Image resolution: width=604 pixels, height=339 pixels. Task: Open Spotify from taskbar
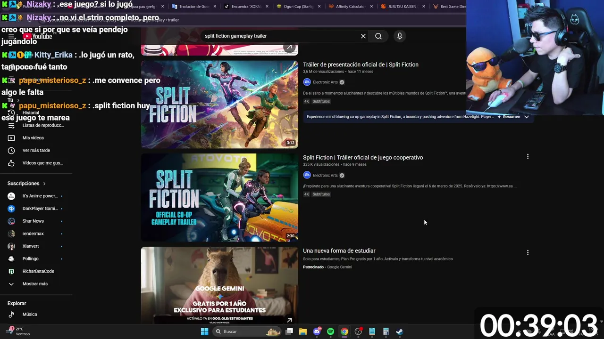pos(330,331)
